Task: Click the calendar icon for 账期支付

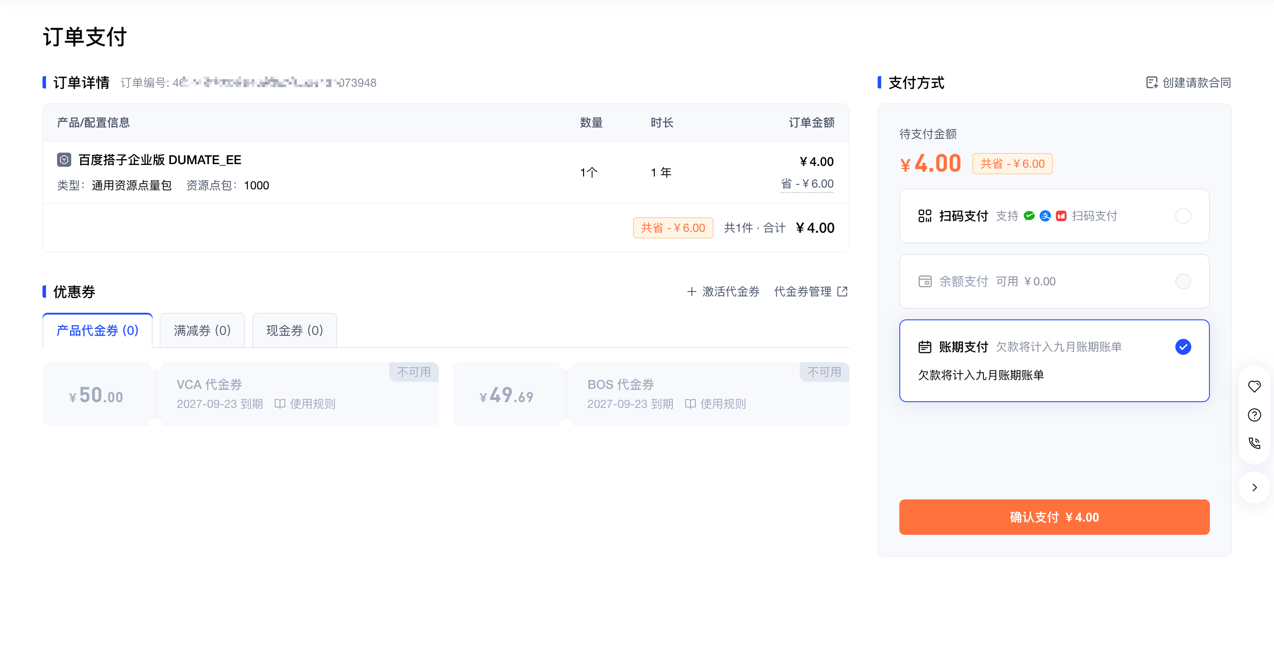Action: (x=925, y=347)
